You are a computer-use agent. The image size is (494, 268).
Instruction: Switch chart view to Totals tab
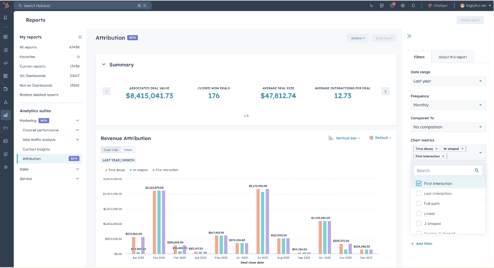128,150
